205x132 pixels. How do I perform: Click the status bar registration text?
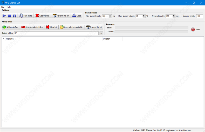coord(162,130)
